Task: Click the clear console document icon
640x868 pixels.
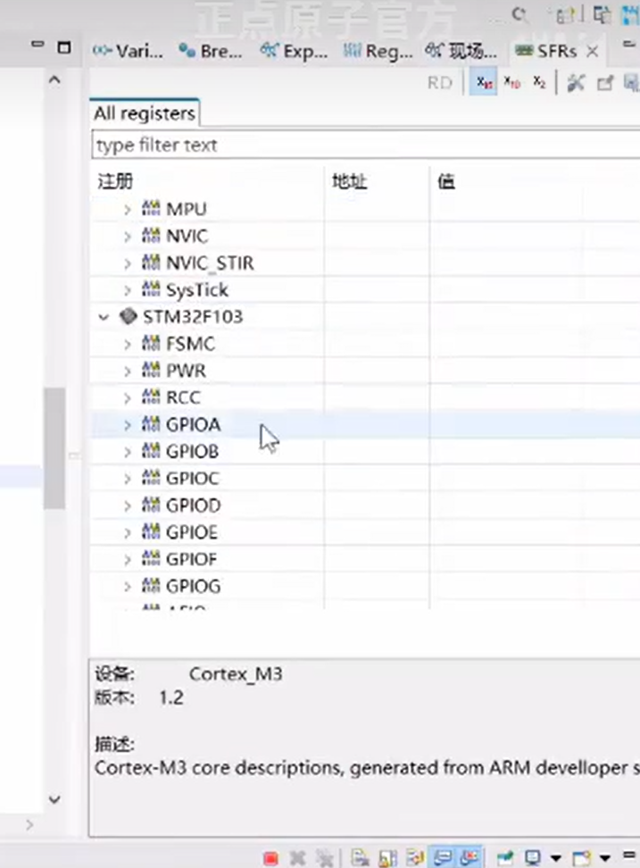Action: 360,858
